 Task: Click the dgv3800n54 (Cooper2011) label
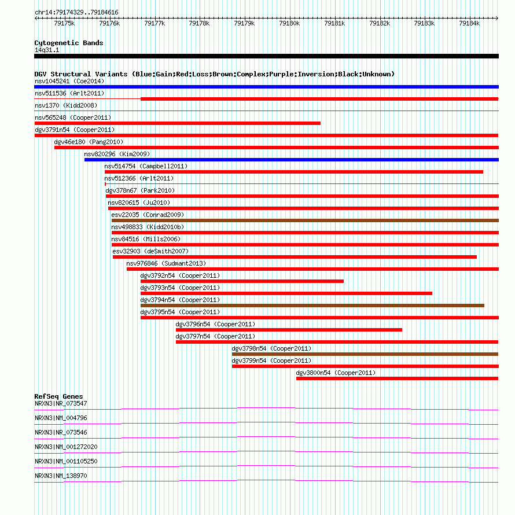pos(336,373)
